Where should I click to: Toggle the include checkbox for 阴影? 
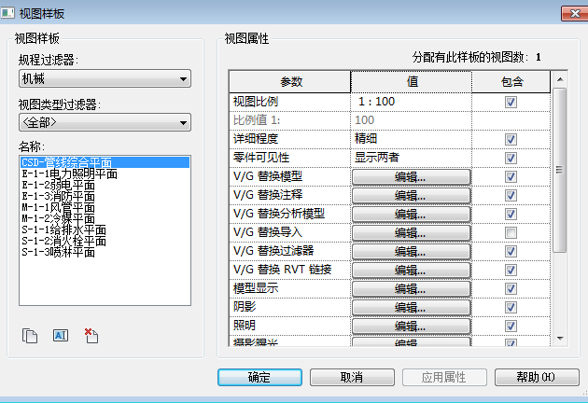pyautogui.click(x=511, y=307)
